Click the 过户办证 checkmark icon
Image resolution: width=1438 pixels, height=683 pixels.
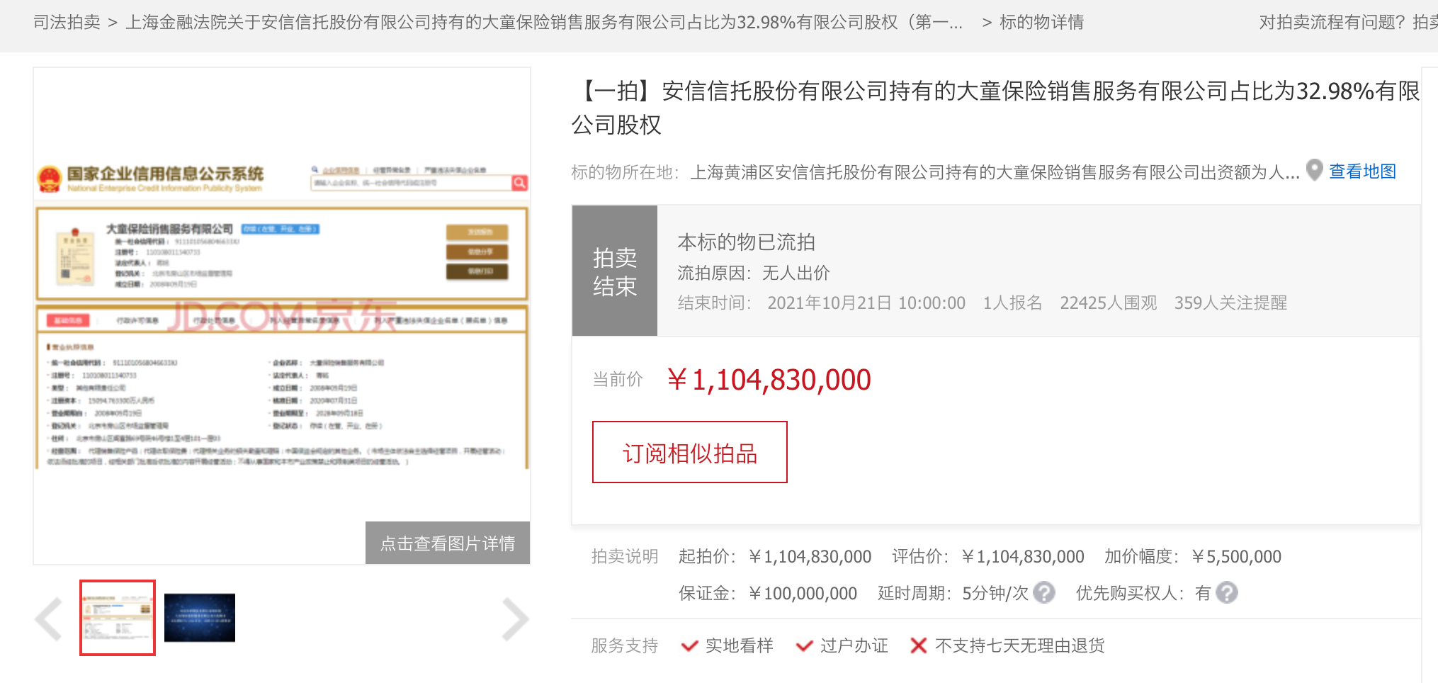pyautogui.click(x=804, y=645)
